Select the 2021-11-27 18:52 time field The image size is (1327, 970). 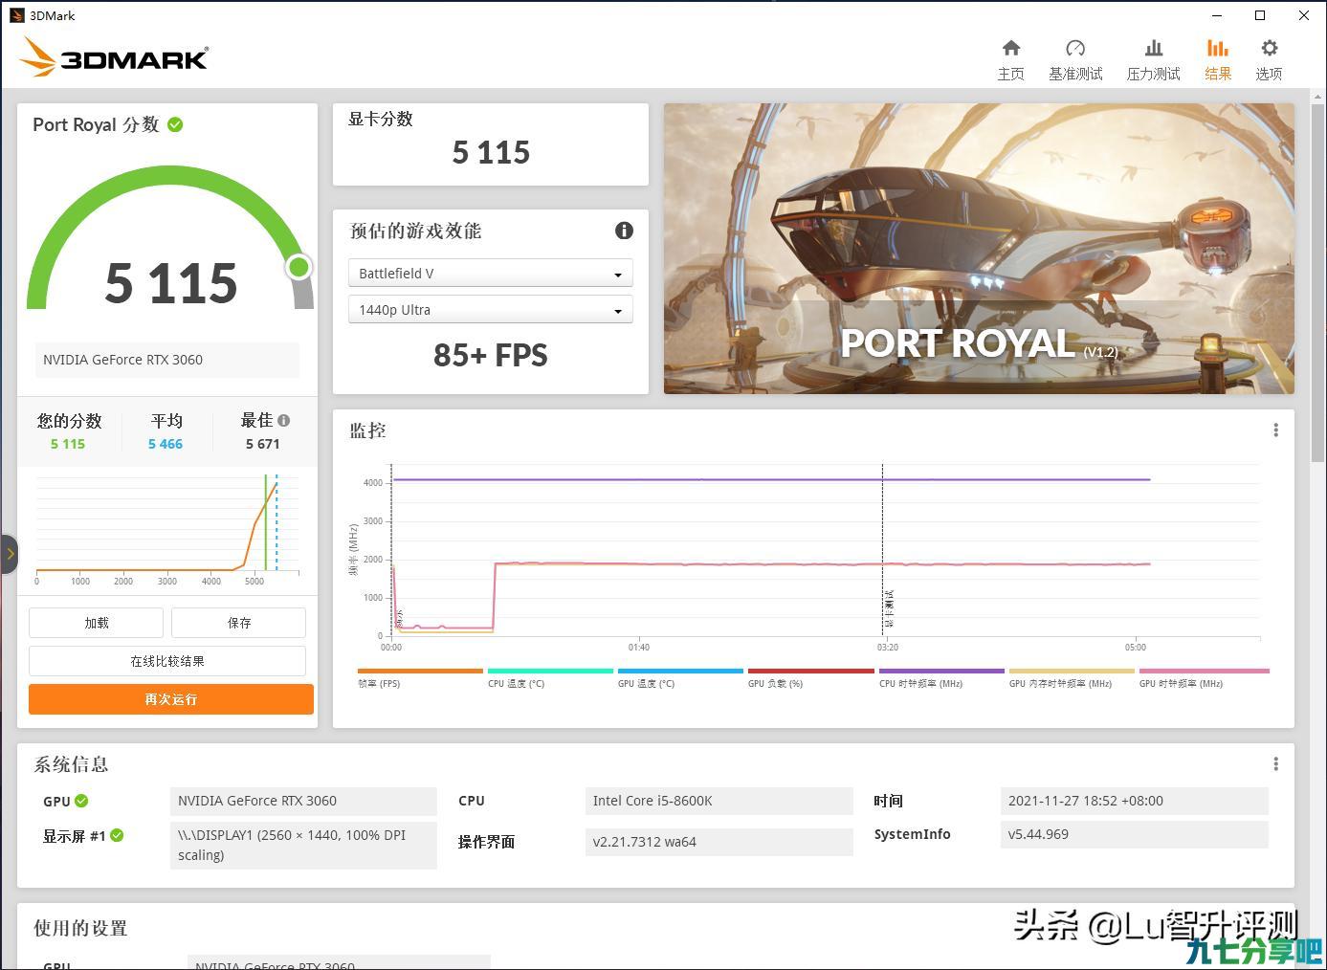point(1134,801)
